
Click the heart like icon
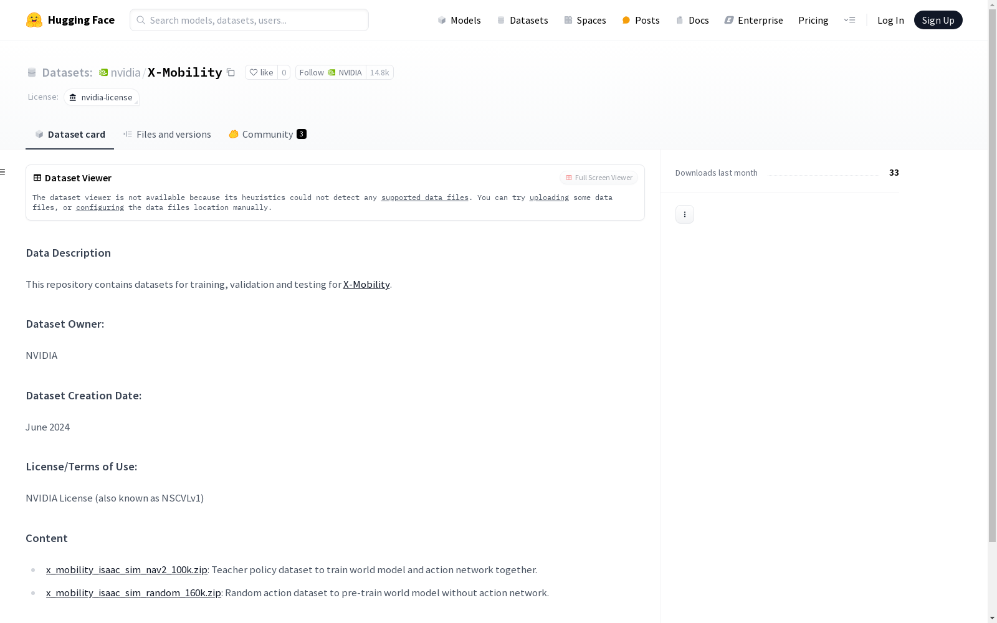254,72
